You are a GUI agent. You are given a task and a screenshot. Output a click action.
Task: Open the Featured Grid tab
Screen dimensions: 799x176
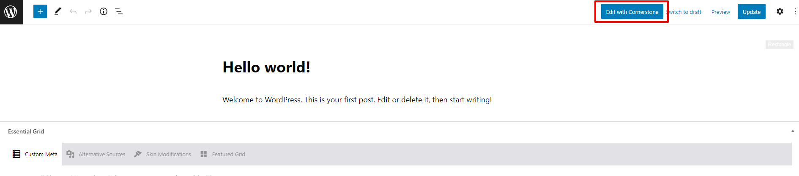click(223, 154)
